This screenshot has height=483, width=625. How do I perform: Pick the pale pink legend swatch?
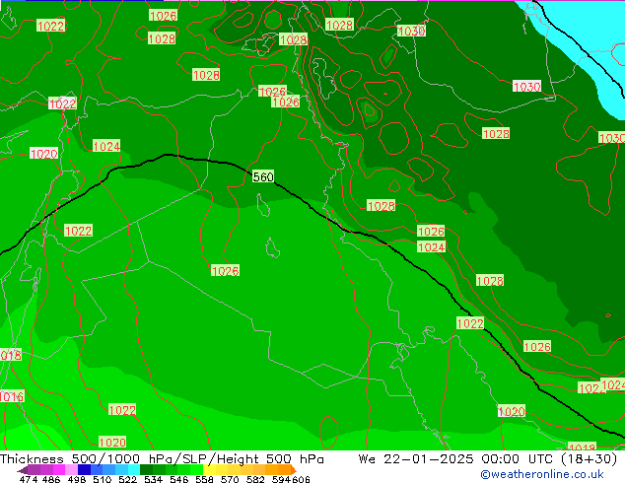coord(71,469)
